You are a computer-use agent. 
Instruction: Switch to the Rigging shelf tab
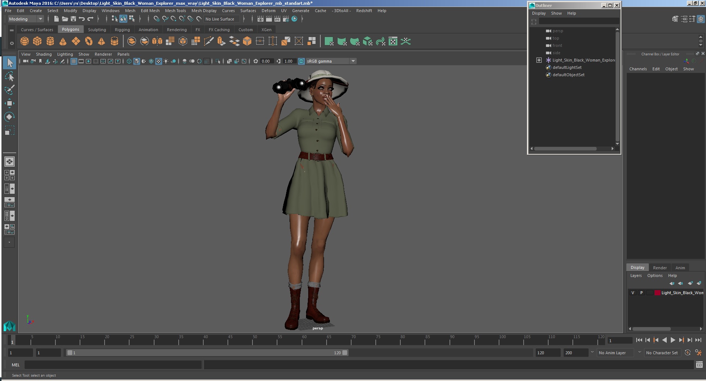(x=122, y=30)
